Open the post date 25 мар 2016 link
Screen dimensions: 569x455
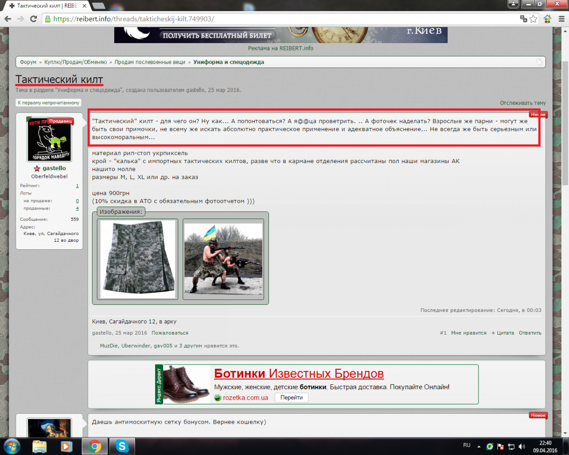click(131, 333)
